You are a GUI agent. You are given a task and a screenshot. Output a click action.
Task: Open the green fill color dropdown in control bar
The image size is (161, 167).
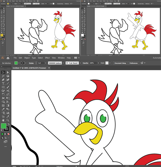tap(19, 63)
